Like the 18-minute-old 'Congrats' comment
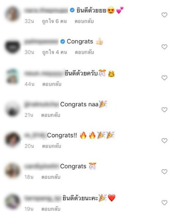Viewport: 177px width, 217px height. coord(164,172)
